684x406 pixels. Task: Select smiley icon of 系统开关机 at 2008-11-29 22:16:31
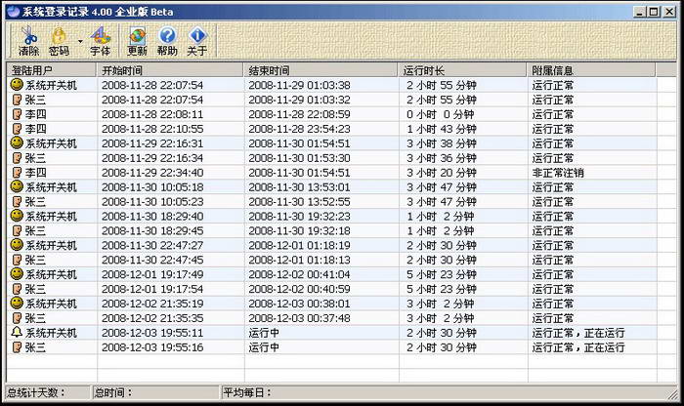(17, 142)
